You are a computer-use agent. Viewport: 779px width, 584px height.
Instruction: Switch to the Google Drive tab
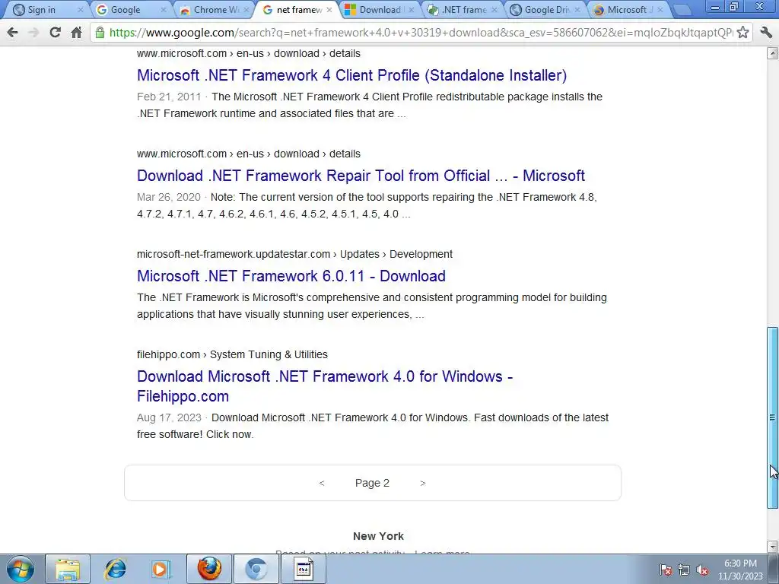(546, 9)
